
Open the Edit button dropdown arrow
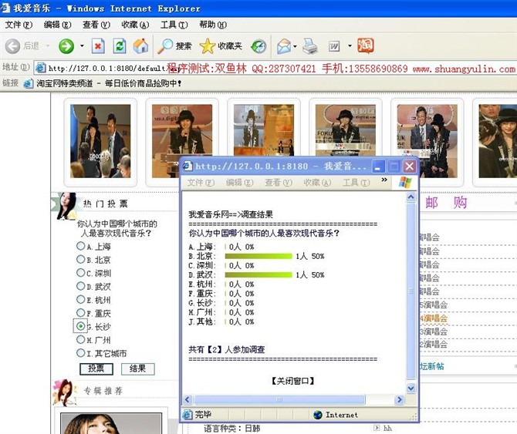pyautogui.click(x=350, y=46)
